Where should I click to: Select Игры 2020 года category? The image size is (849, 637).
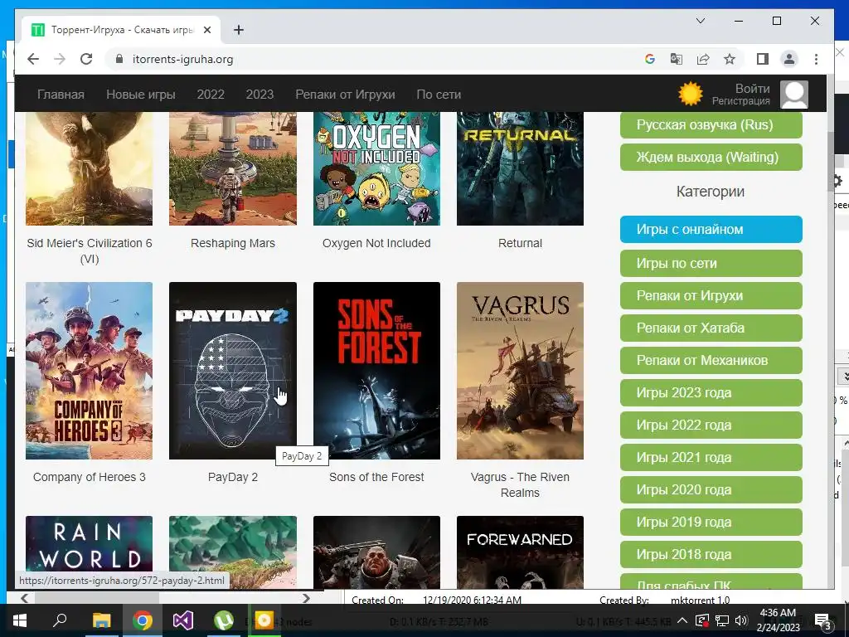711,489
